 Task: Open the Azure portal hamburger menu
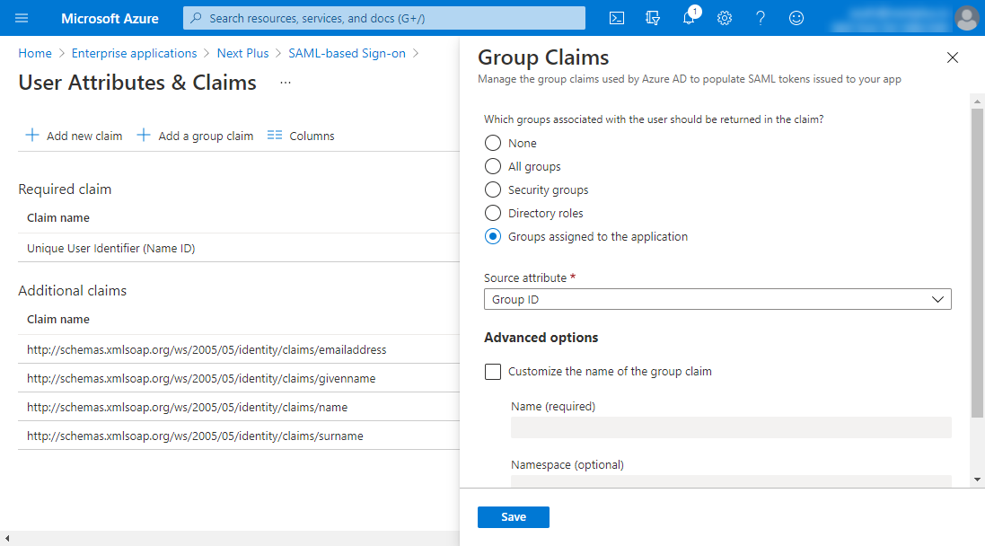point(22,18)
